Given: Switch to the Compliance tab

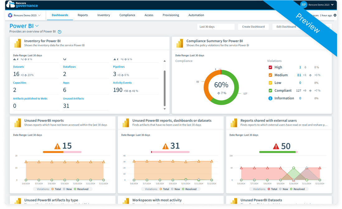Looking at the screenshot, I should click(127, 15).
